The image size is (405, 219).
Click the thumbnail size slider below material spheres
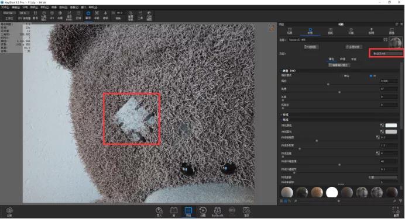click(x=339, y=201)
